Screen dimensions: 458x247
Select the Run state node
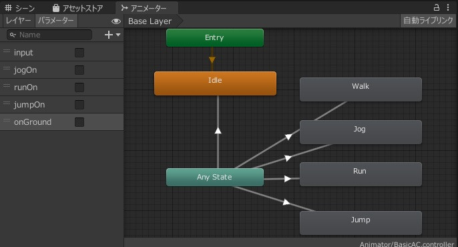361,174
